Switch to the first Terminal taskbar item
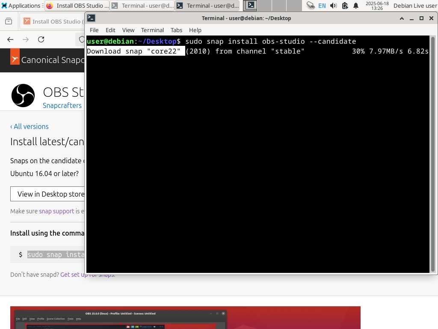Viewport: 438px width, 329px height. [142, 6]
